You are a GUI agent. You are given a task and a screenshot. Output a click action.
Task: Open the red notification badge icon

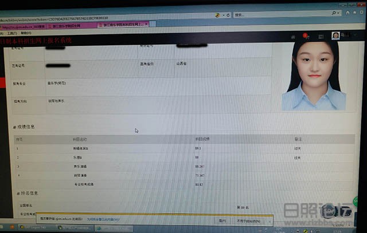306,35
